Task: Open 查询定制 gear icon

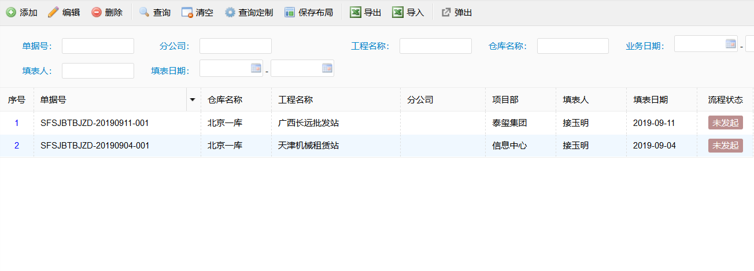Action: (x=230, y=12)
